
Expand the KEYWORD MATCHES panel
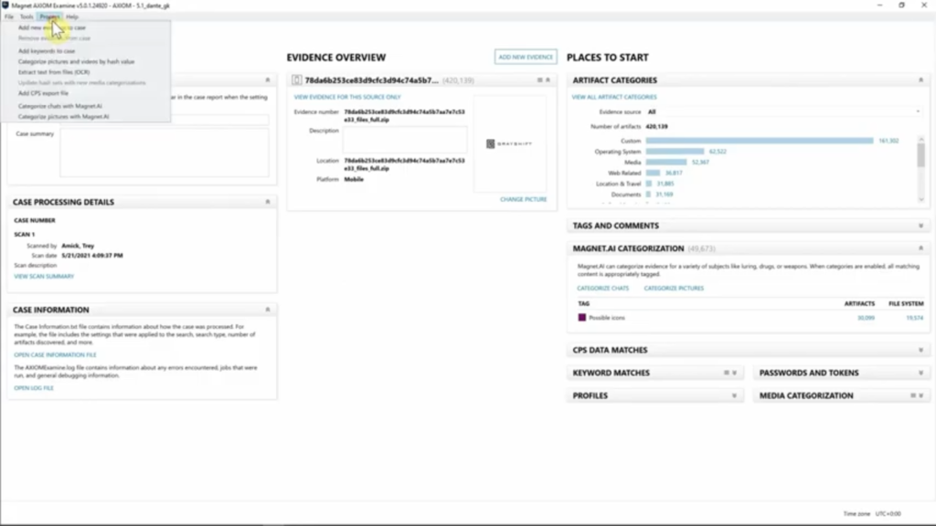pyautogui.click(x=734, y=373)
